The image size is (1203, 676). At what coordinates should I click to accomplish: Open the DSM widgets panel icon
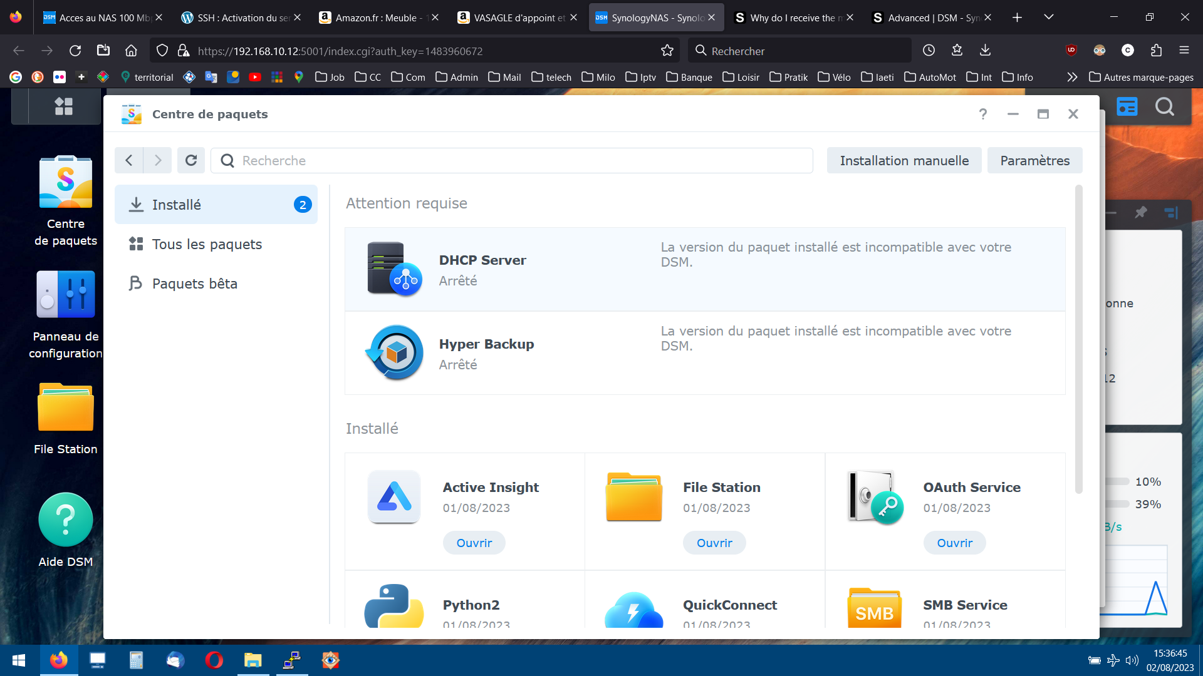[x=1127, y=107]
